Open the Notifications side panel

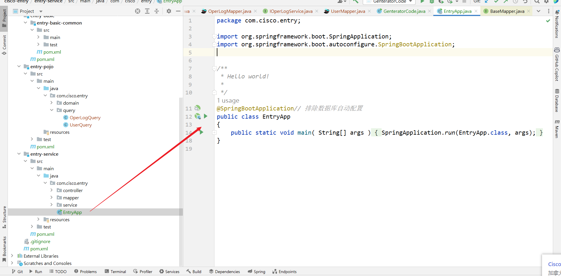pyautogui.click(x=557, y=24)
